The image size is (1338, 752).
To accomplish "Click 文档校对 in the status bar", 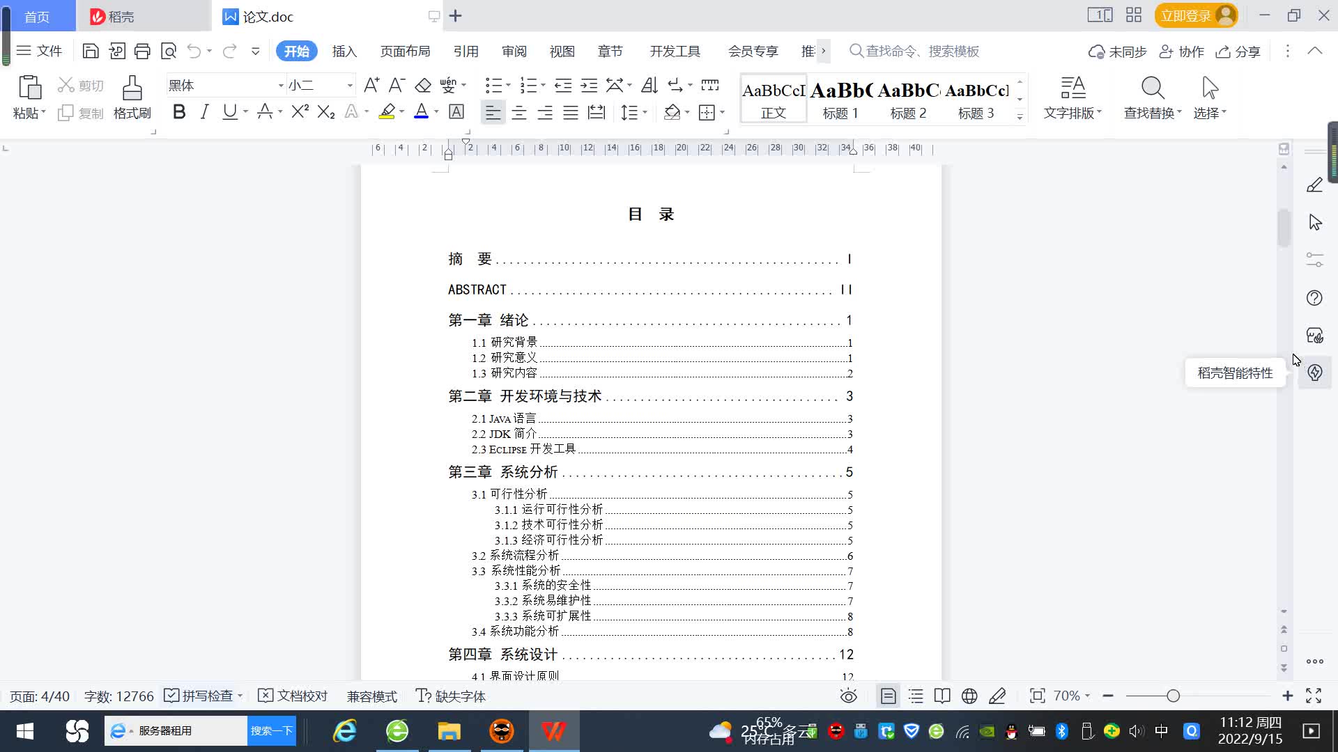I will click(x=293, y=696).
